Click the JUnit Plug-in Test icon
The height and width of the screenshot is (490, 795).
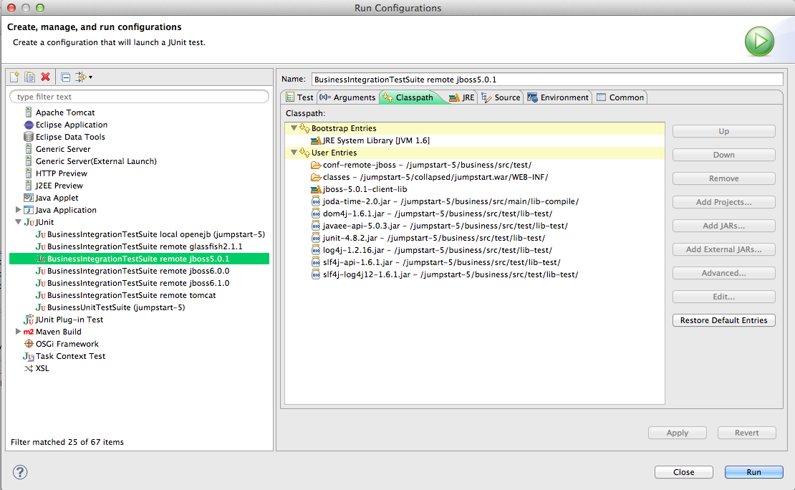29,320
